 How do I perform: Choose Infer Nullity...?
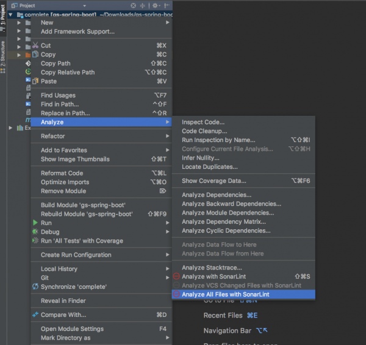click(x=243, y=158)
